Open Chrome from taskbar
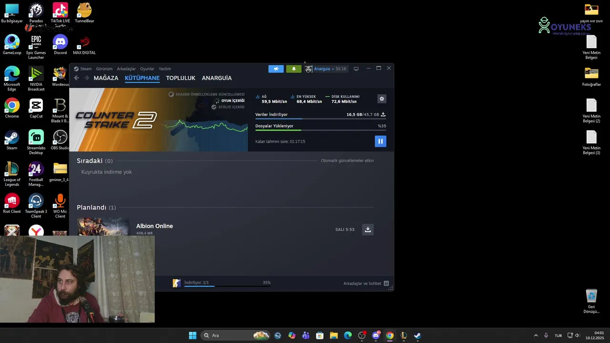610x343 pixels. coord(390,335)
